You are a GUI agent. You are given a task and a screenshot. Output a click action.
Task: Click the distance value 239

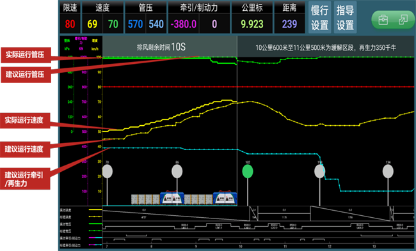(x=289, y=24)
